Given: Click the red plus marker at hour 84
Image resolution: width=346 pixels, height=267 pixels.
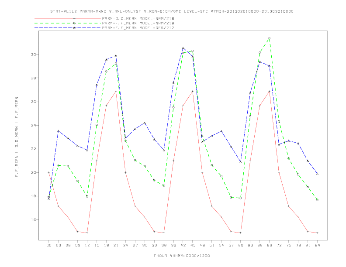Looking at the screenshot, I should point(317,233).
